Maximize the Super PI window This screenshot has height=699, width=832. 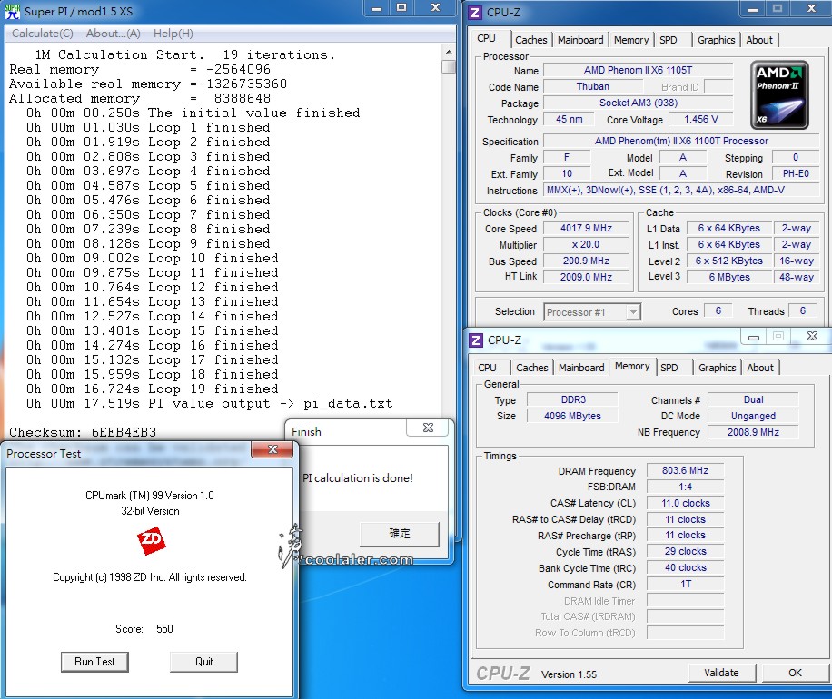pyautogui.click(x=401, y=8)
